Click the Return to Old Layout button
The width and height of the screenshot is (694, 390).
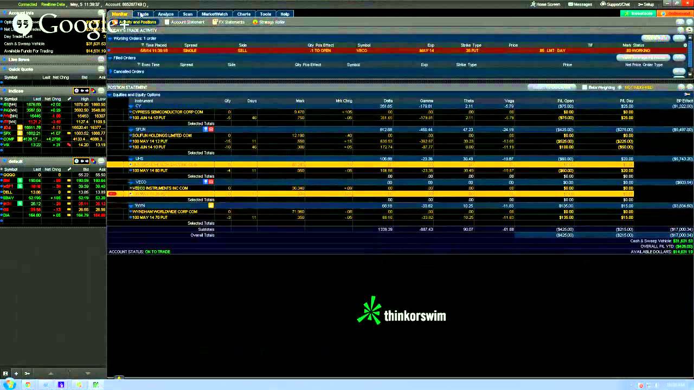[x=551, y=87]
